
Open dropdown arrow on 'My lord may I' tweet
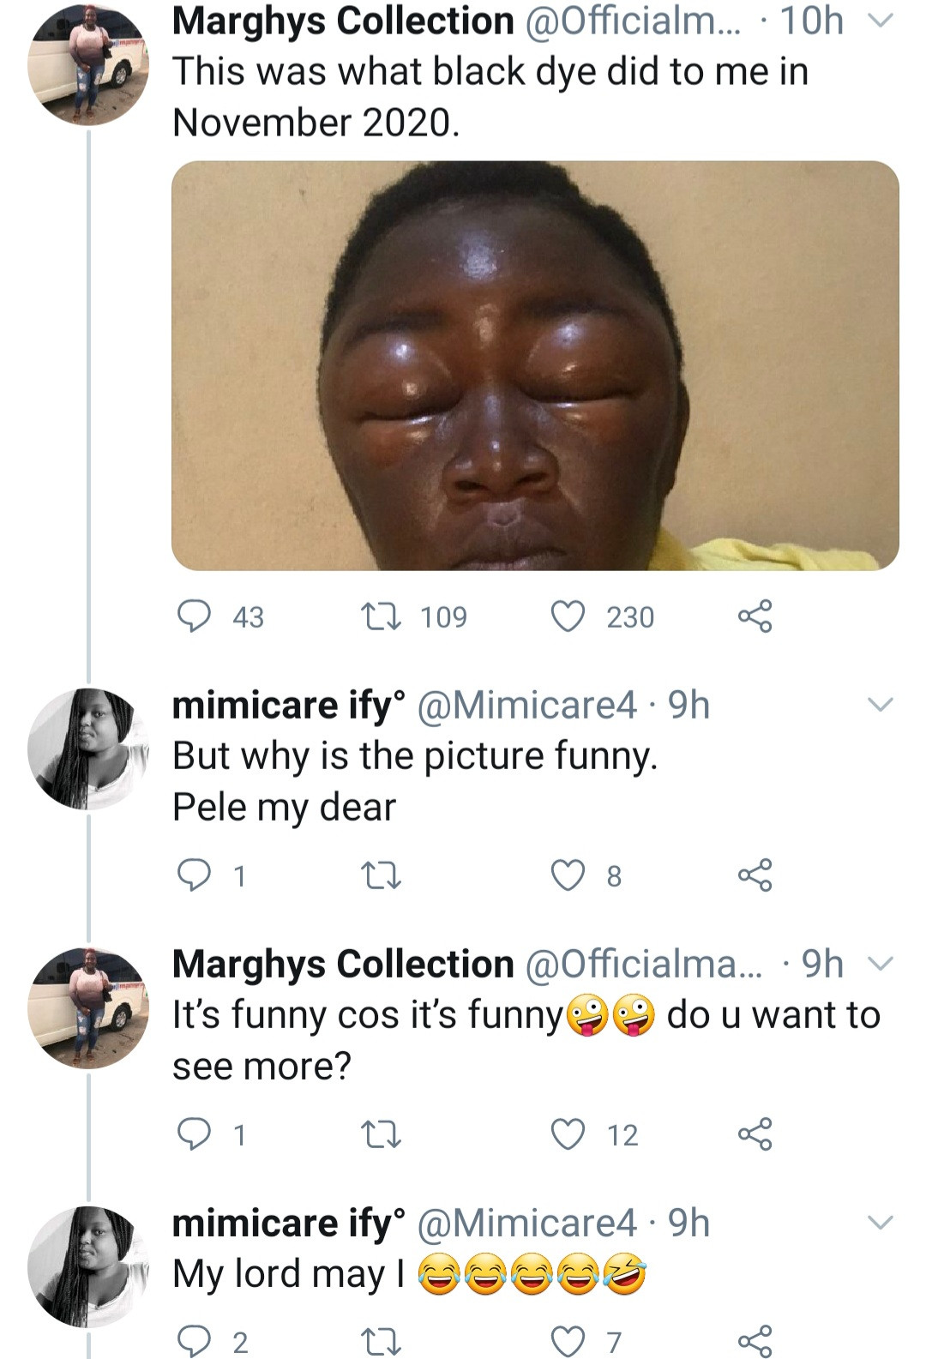pos(881,1223)
